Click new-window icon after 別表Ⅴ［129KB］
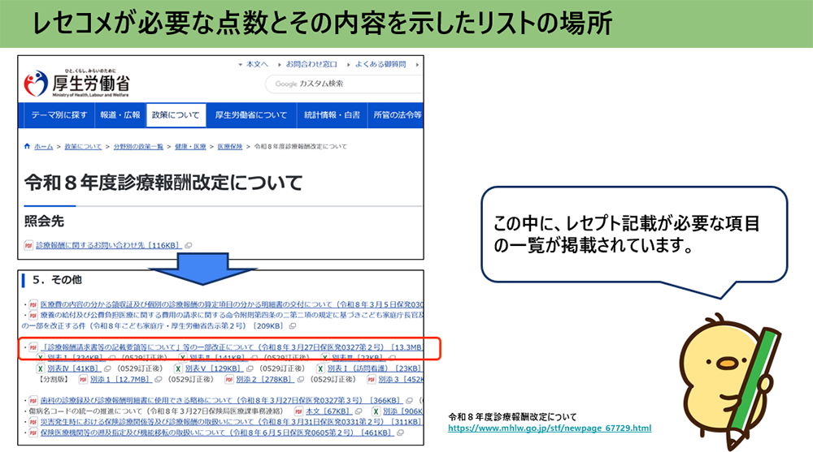The image size is (813, 452). point(250,368)
